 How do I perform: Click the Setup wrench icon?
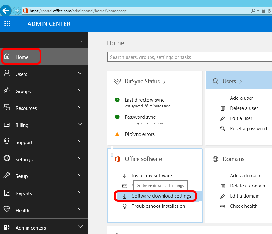(7, 176)
